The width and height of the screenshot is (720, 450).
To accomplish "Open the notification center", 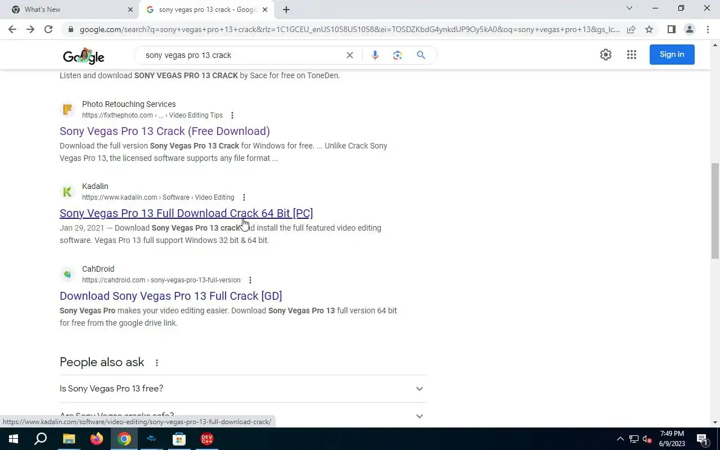I will [702, 439].
